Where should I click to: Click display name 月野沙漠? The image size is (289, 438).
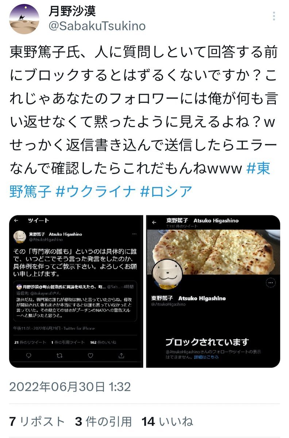coord(72,11)
